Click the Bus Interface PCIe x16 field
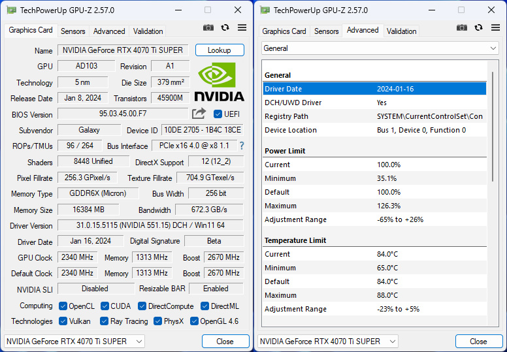This screenshot has width=507, height=352. (x=194, y=146)
